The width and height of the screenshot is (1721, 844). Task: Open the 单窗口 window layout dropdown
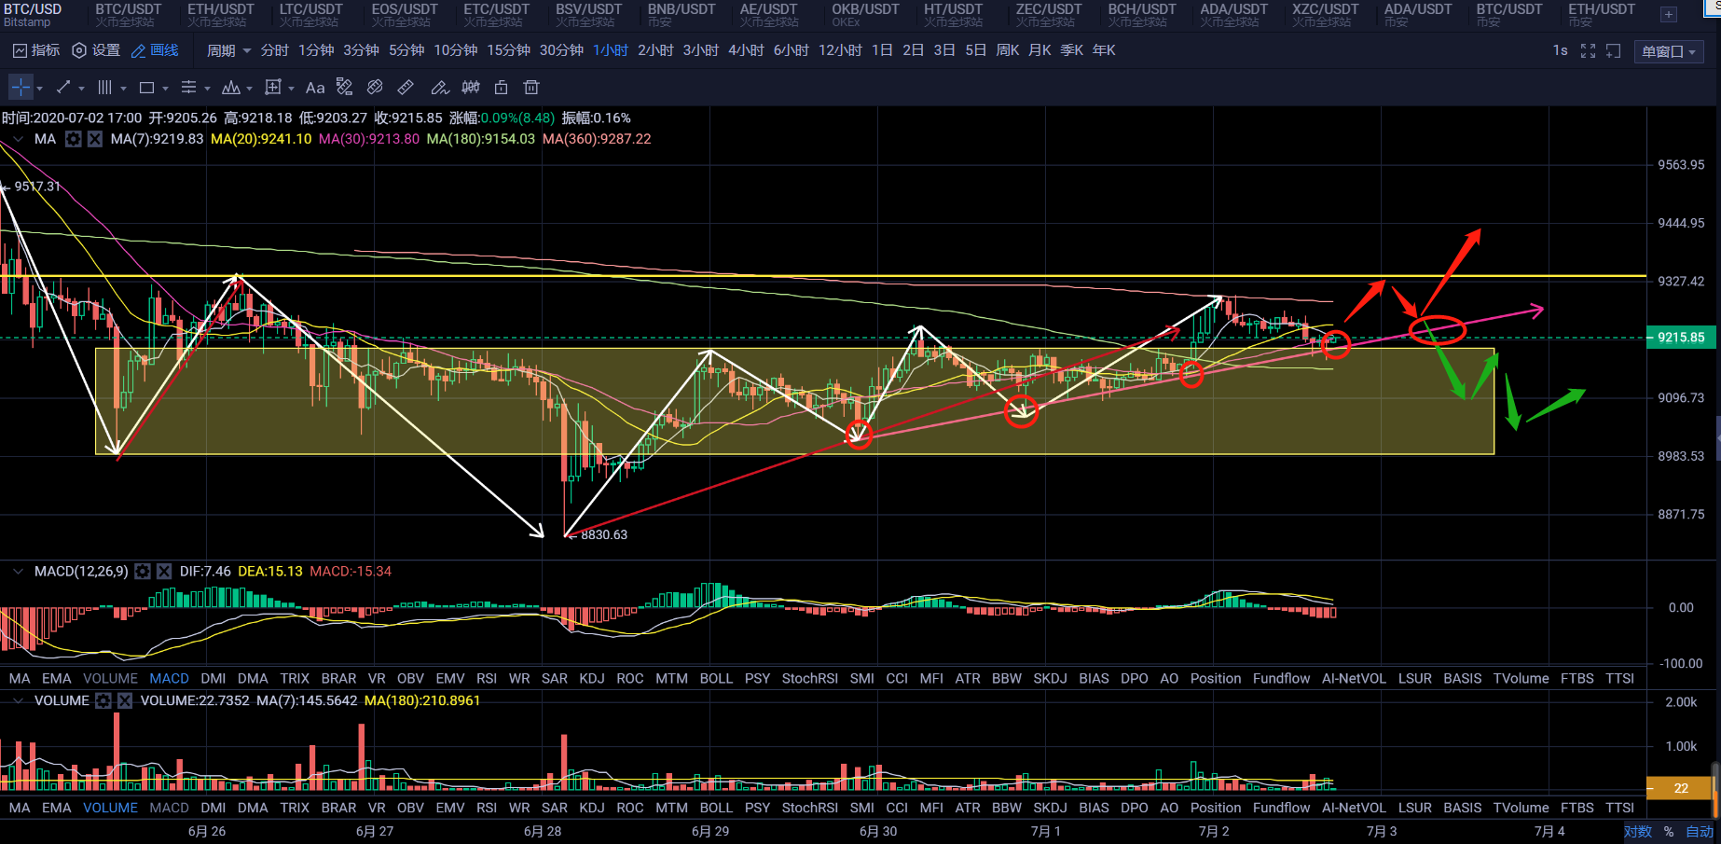tap(1669, 52)
